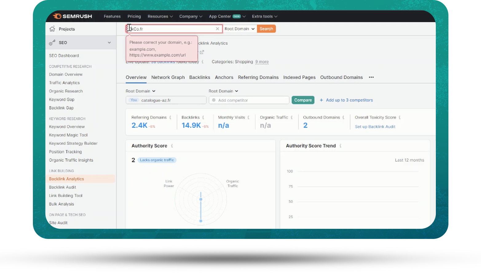Click the Add competitor input field
Viewport: 481px width, 273px height.
pyautogui.click(x=249, y=100)
